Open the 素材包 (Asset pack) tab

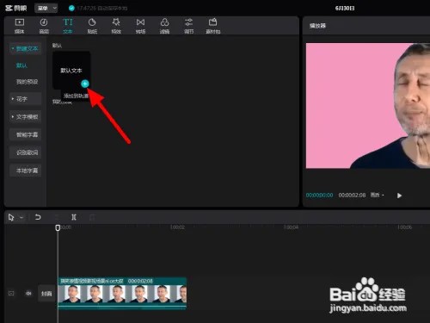[x=213, y=26]
